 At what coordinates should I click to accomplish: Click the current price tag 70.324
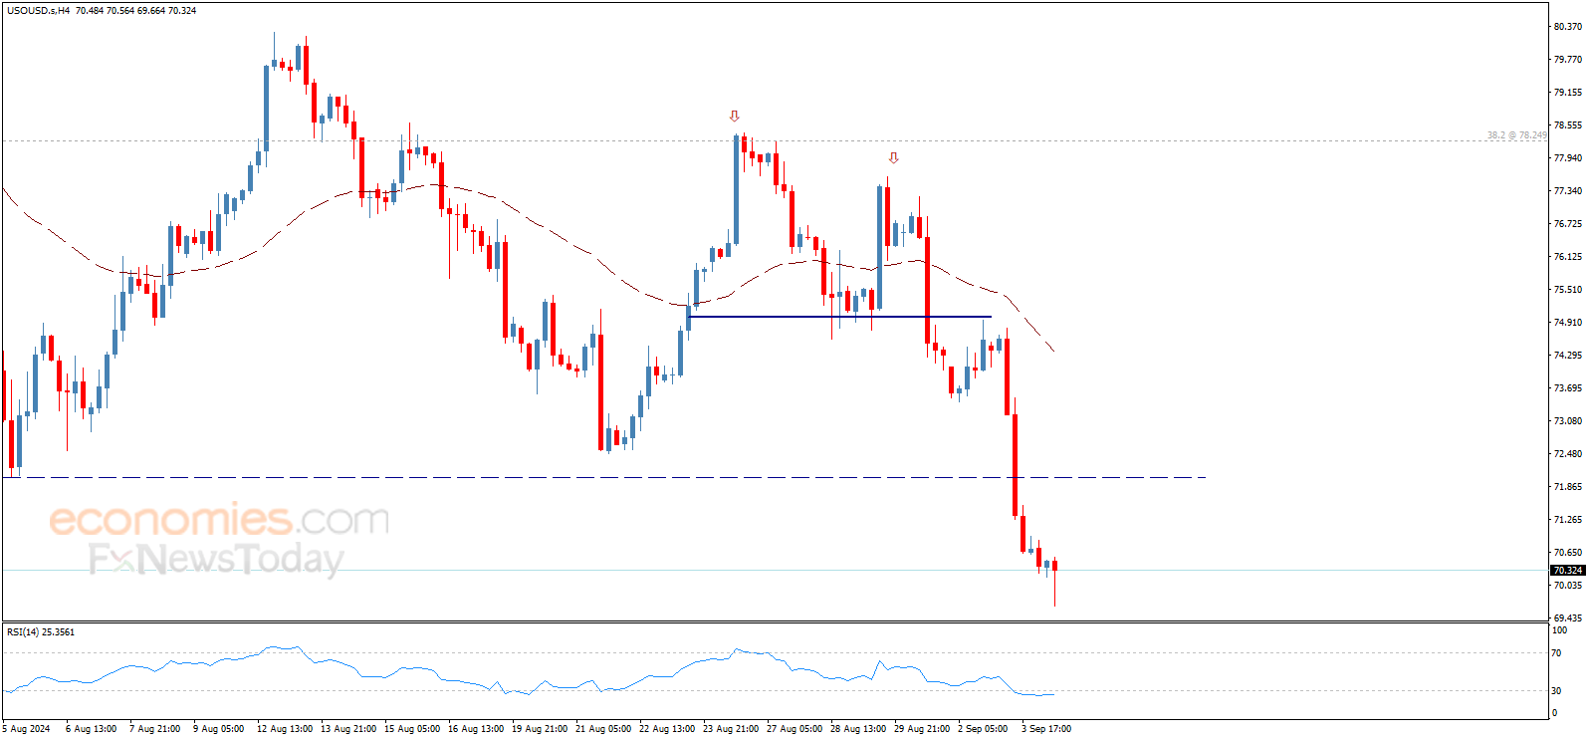[x=1568, y=571]
